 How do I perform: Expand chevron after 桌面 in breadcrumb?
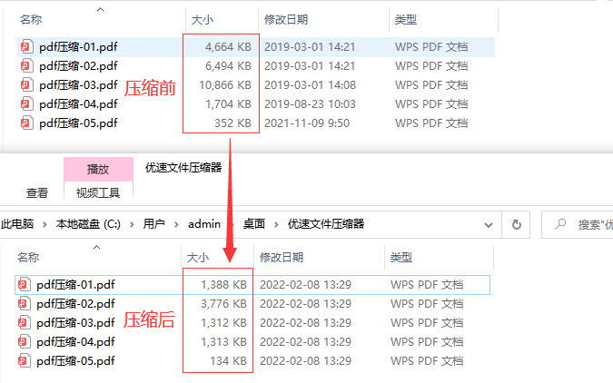click(276, 224)
